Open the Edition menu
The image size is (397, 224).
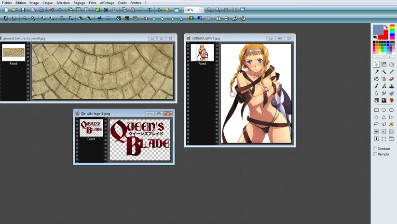21,3
